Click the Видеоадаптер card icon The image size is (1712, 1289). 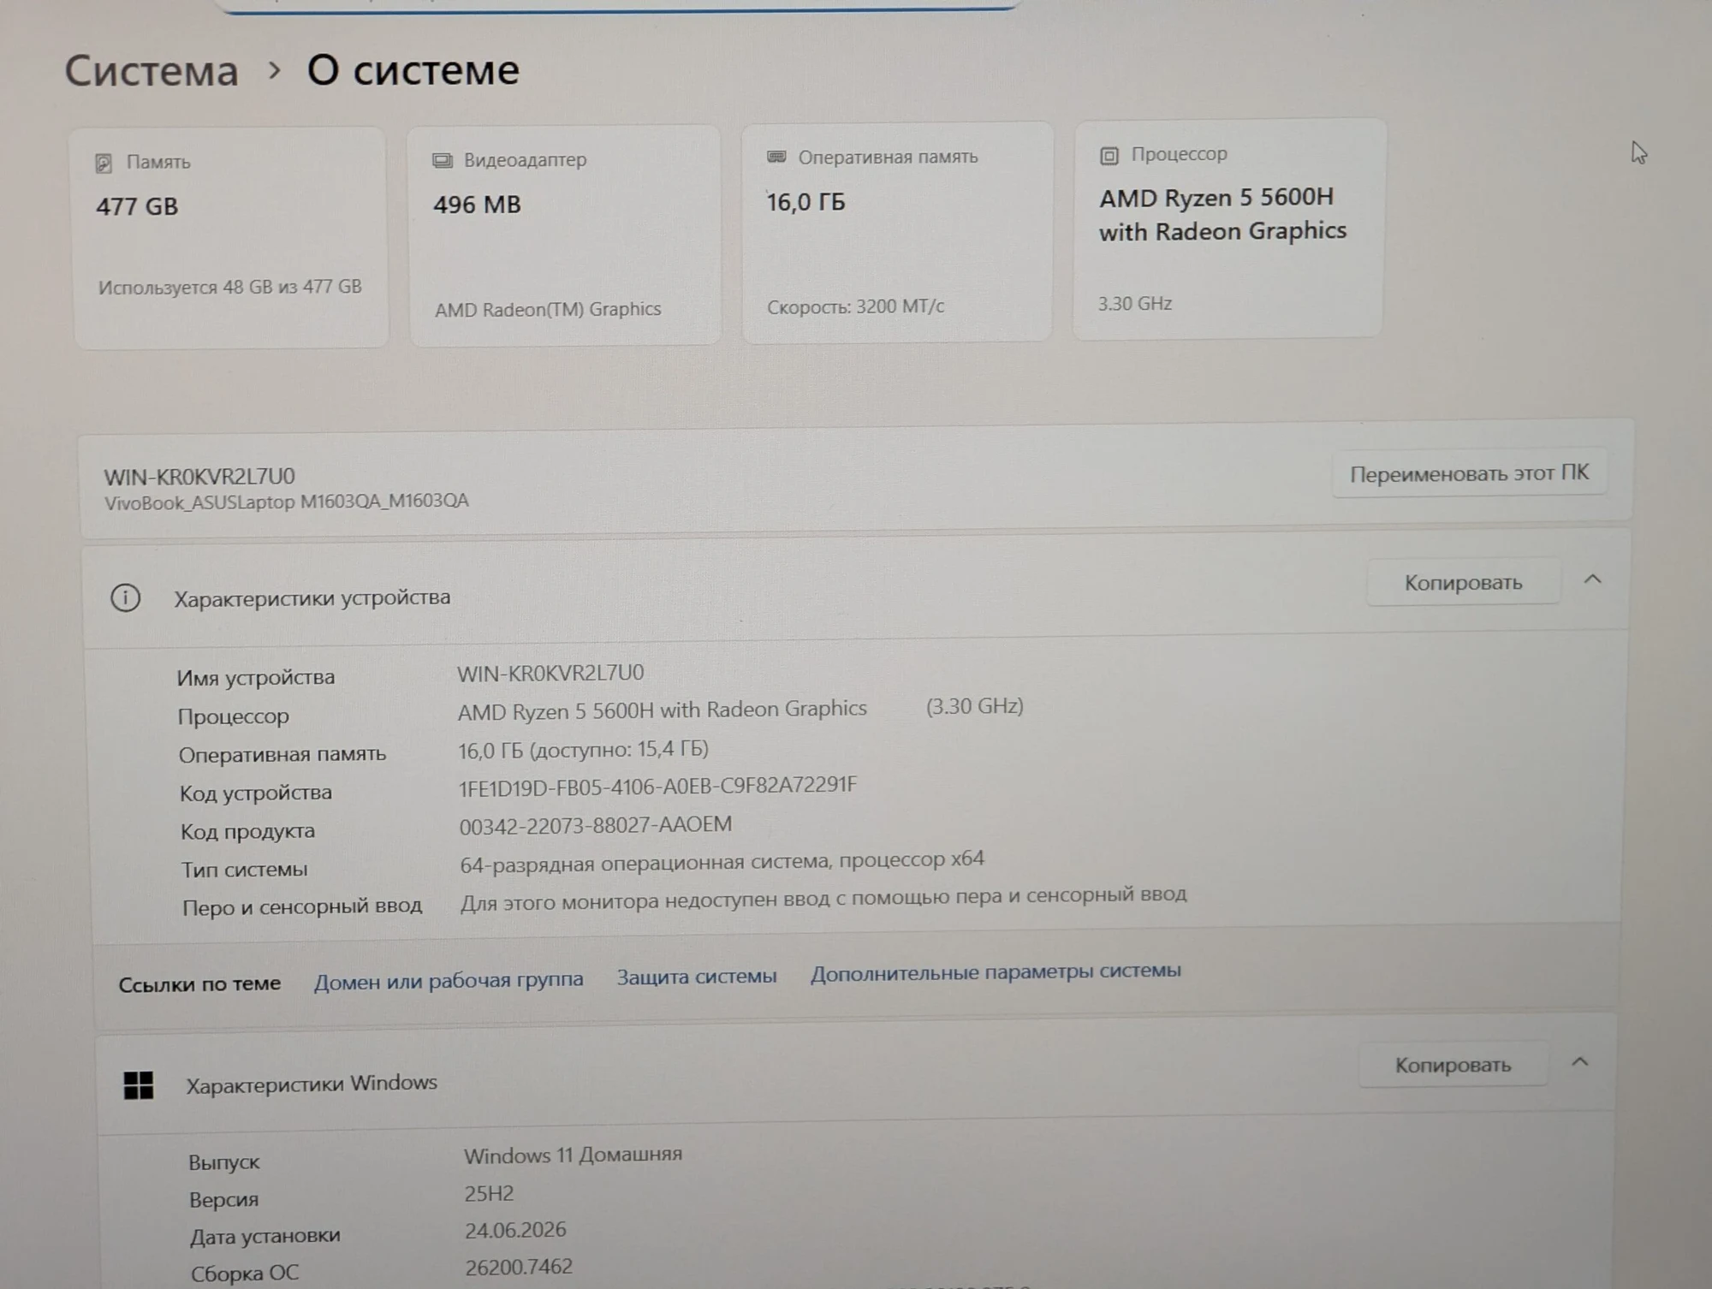pyautogui.click(x=443, y=160)
